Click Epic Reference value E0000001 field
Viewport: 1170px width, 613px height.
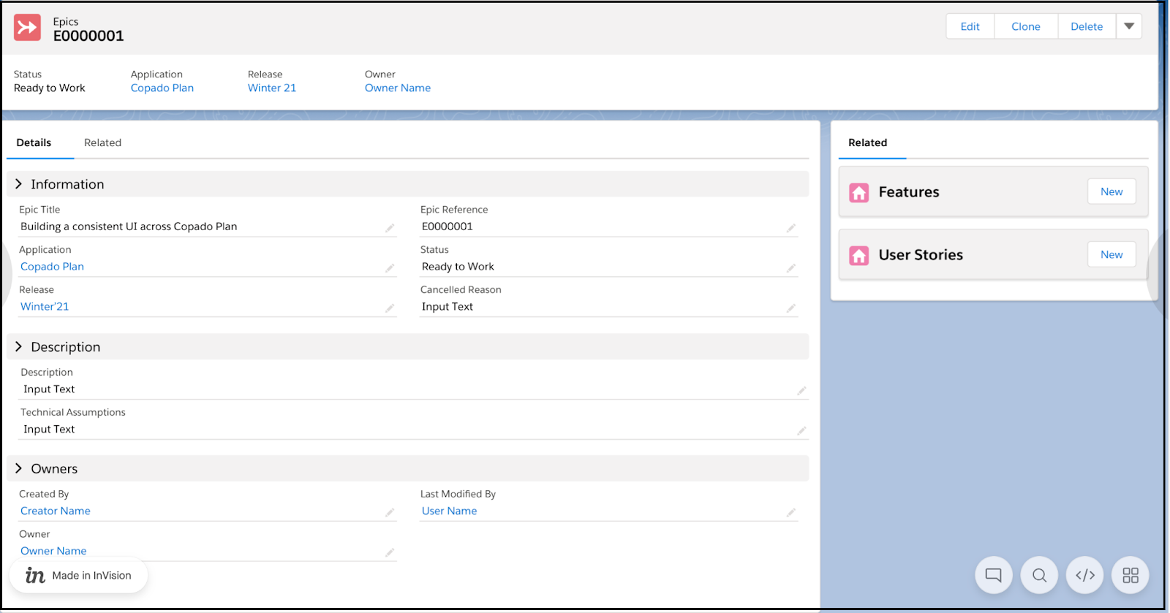[x=448, y=226]
